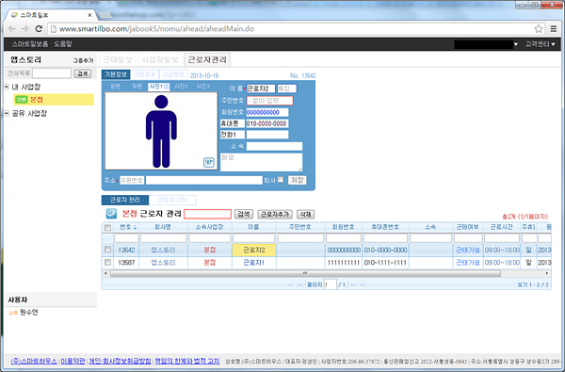This screenshot has height=372, width=565.
Task: Show the 사진2 photo tab
Action: point(181,87)
